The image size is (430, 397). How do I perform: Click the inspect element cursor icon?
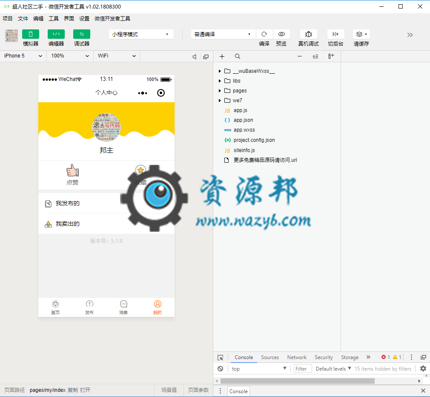(x=221, y=357)
